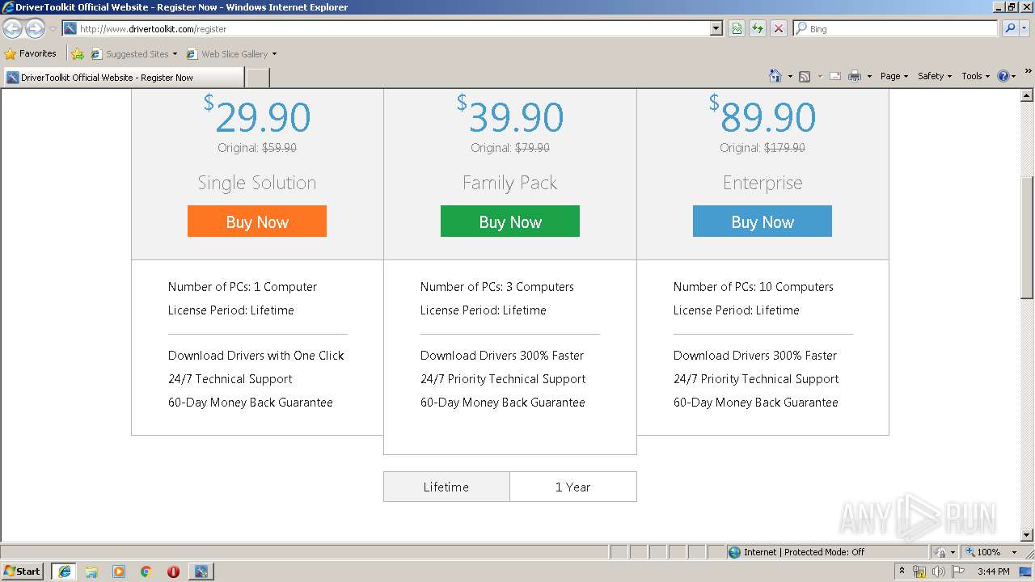Select the Lifetime license period
Screen dimensions: 1035x582
pyautogui.click(x=446, y=487)
